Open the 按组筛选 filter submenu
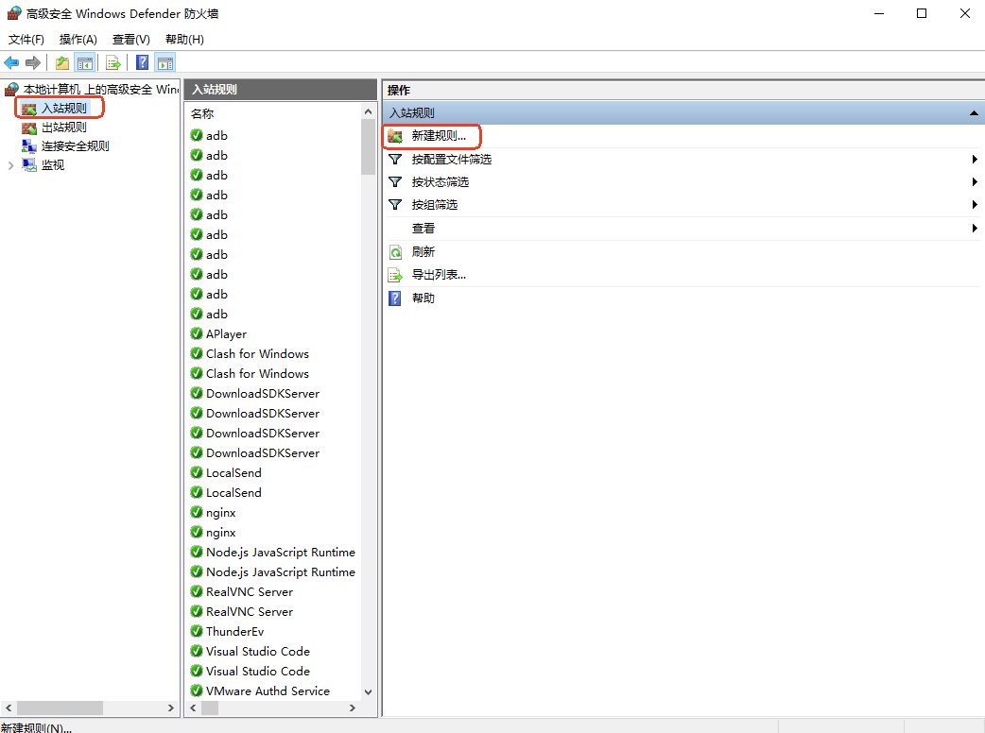Viewport: 985px width, 733px height. (x=434, y=205)
